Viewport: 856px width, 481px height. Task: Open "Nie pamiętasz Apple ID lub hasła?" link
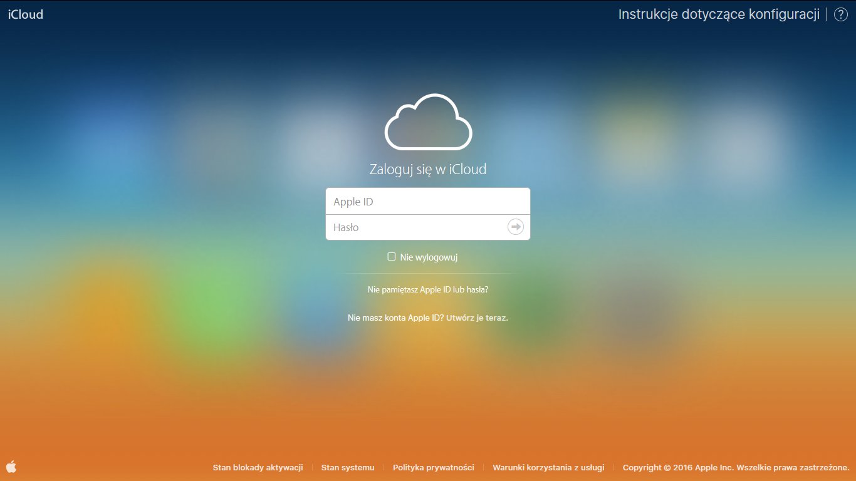(428, 290)
